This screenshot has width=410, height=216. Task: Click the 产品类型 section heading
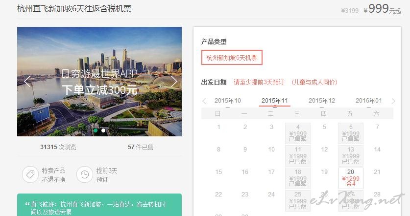[214, 42]
